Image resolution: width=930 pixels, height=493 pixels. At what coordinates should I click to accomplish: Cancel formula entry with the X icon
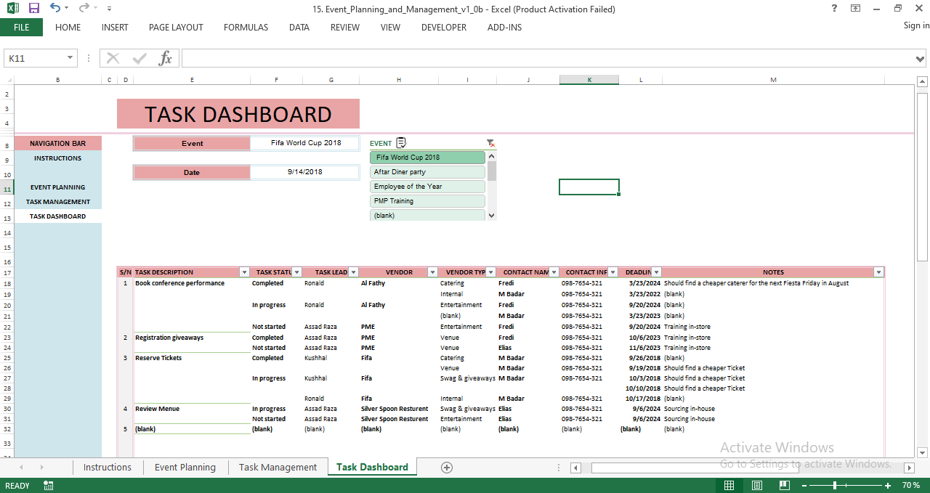pyautogui.click(x=113, y=58)
